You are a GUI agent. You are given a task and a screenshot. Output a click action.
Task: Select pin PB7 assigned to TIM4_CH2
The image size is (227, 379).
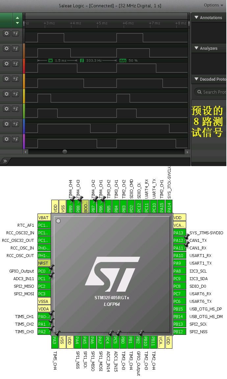point(93,206)
